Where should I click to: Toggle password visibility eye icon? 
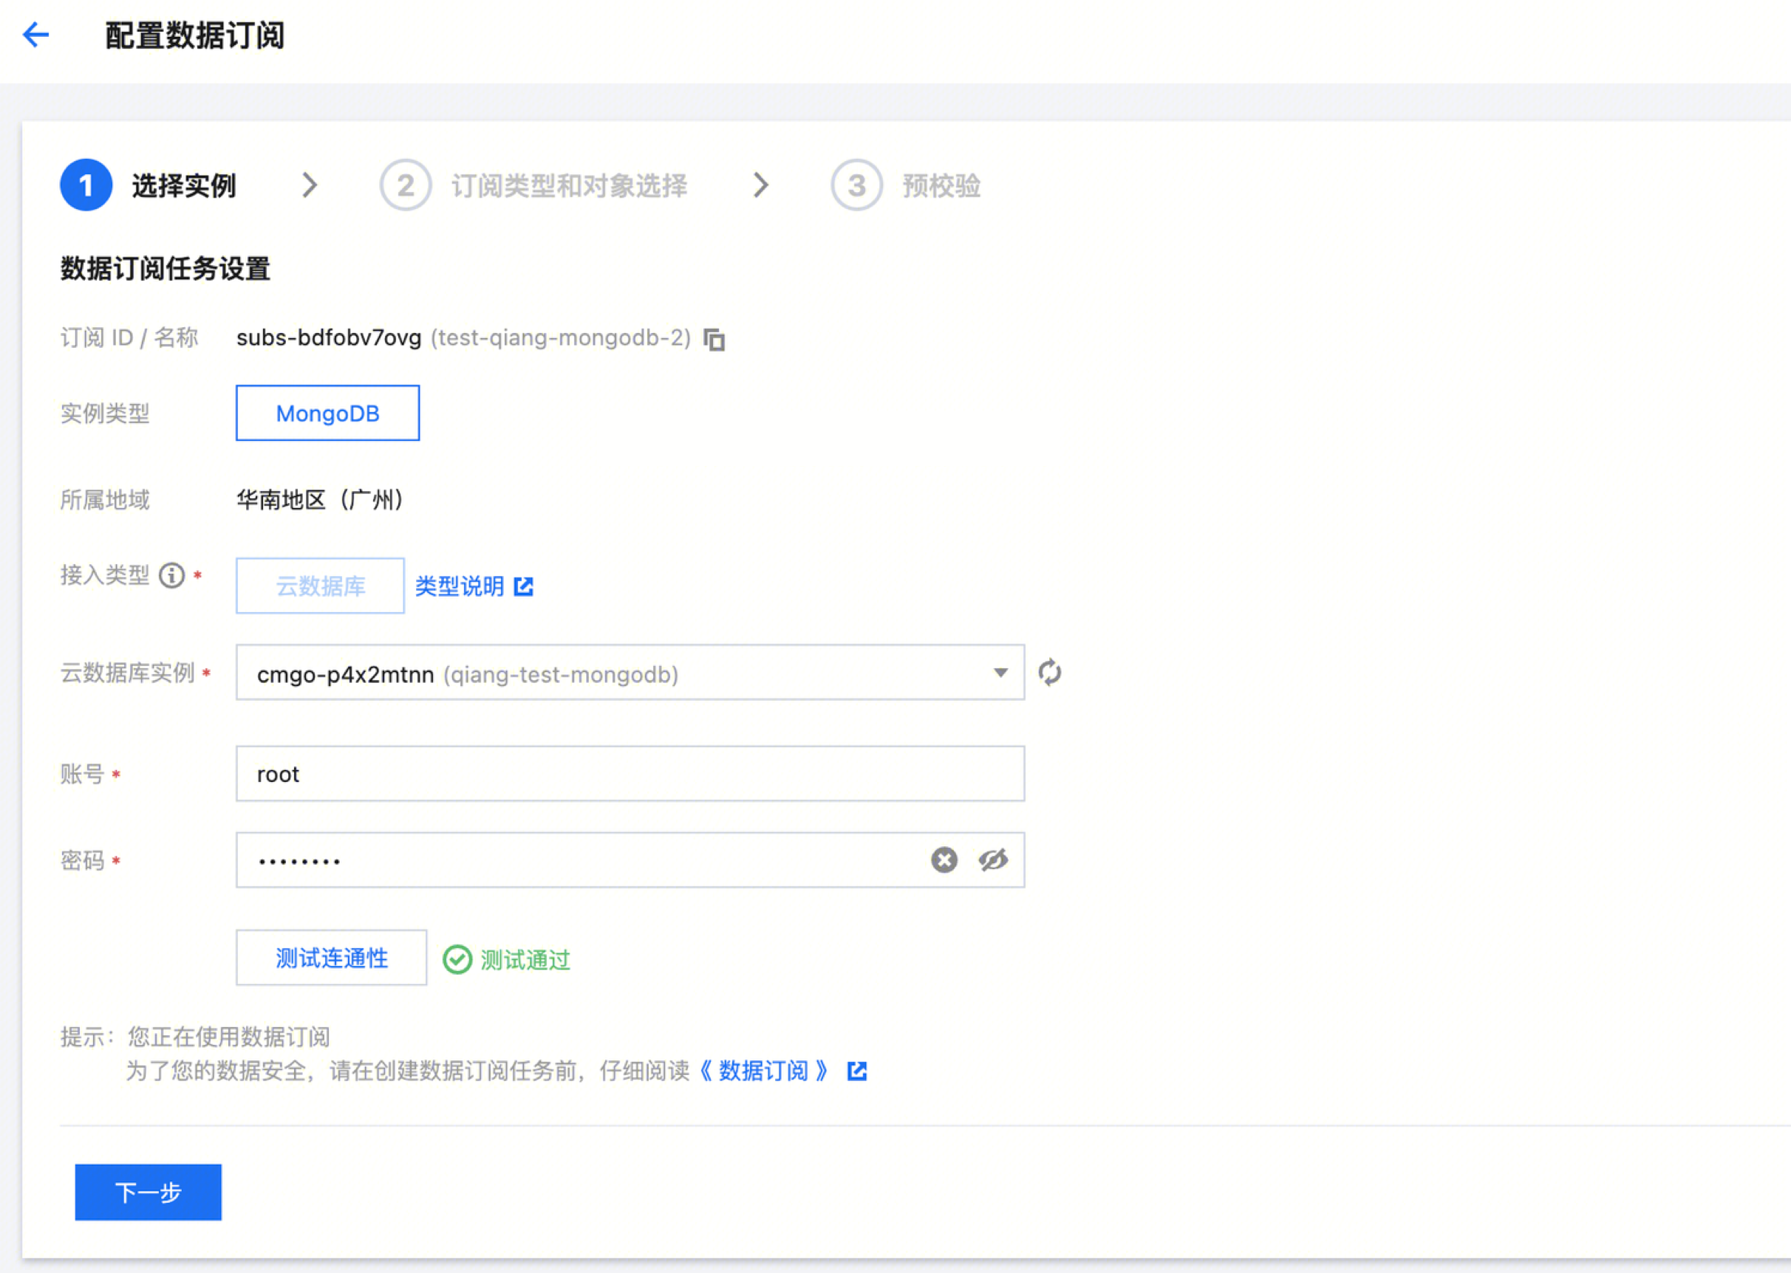(x=993, y=860)
